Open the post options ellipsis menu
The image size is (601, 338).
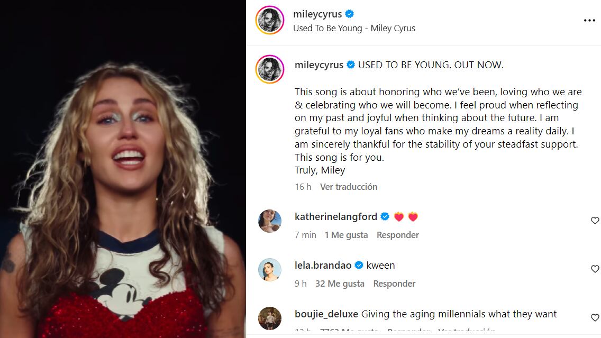[589, 20]
